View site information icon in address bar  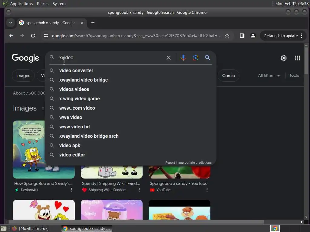click(46, 36)
